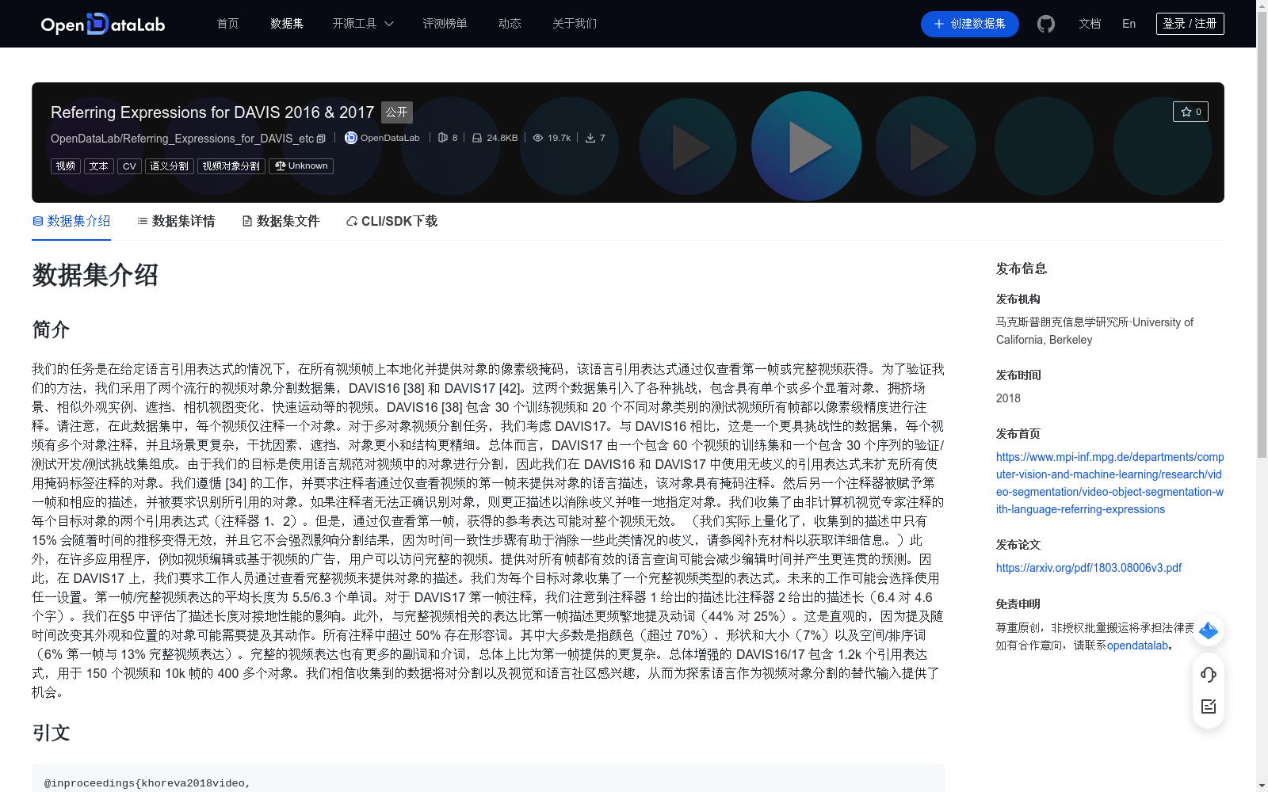1268x792 pixels.
Task: Click the large play banner graphic
Action: (807, 147)
